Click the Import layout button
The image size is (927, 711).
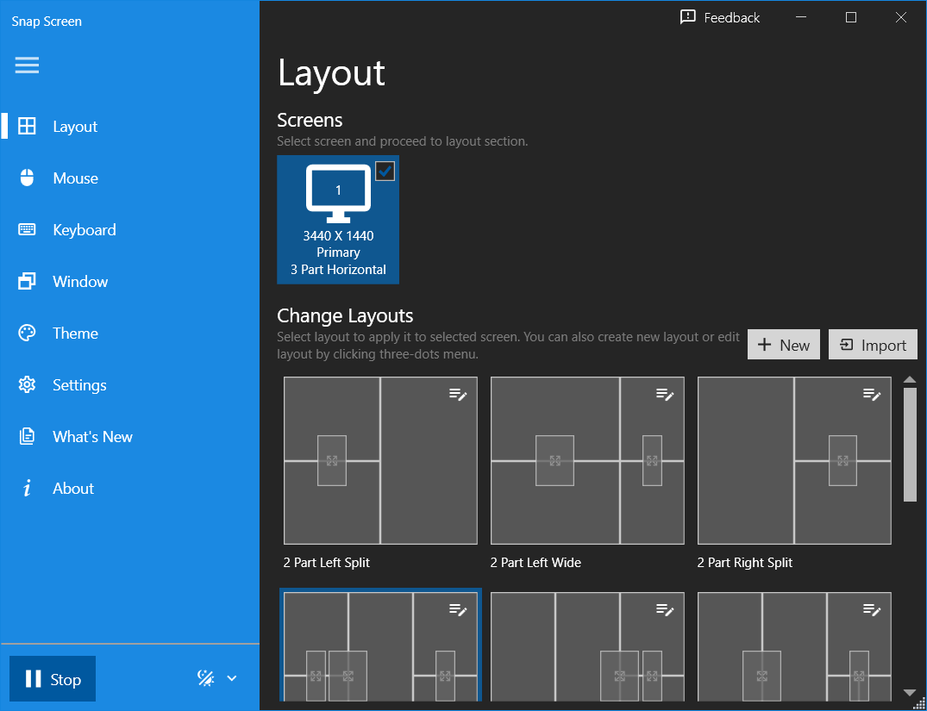coord(873,345)
